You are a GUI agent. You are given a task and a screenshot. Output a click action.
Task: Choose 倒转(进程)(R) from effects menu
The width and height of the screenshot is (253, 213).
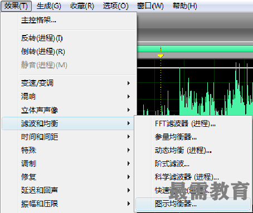click(x=69, y=52)
